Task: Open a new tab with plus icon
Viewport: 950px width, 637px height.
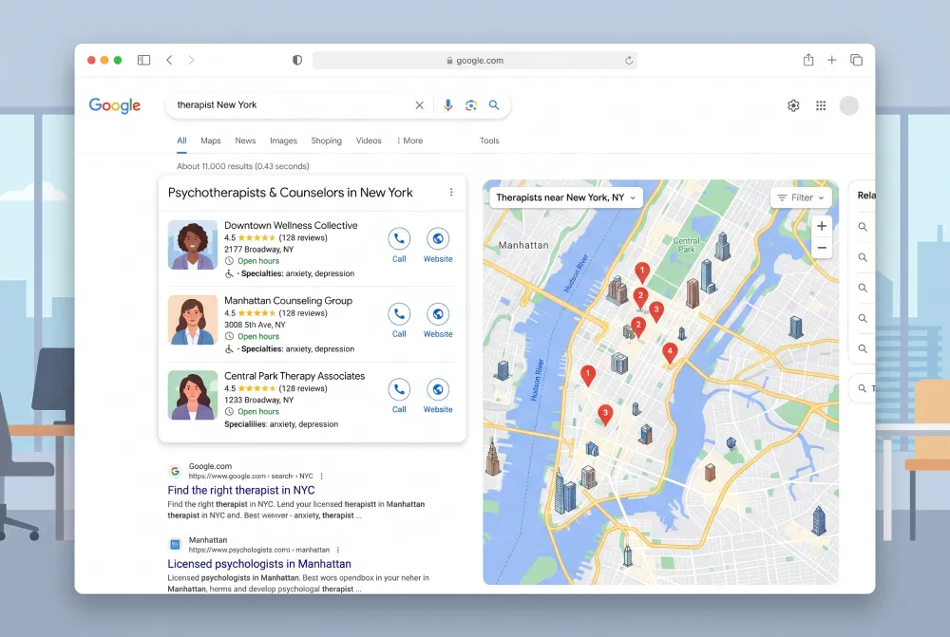Action: (x=832, y=60)
